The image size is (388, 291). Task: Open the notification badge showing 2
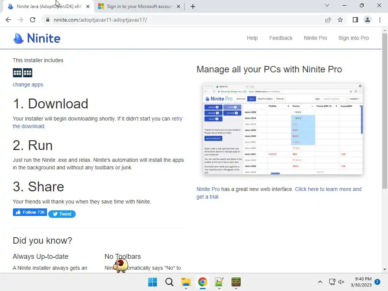coord(377,282)
